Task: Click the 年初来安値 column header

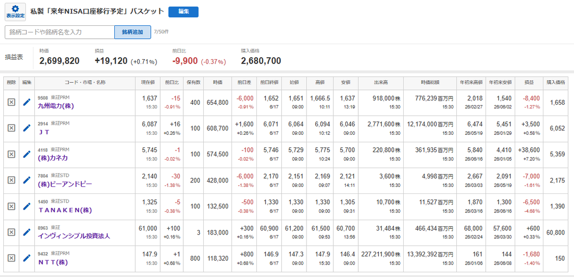Action: tap(500, 83)
